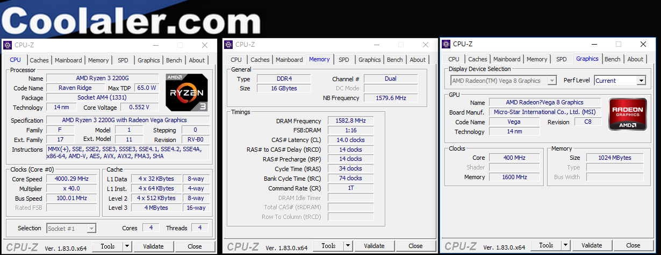Open the CPU tab in the middle window
The width and height of the screenshot is (661, 255).
pyautogui.click(x=236, y=60)
